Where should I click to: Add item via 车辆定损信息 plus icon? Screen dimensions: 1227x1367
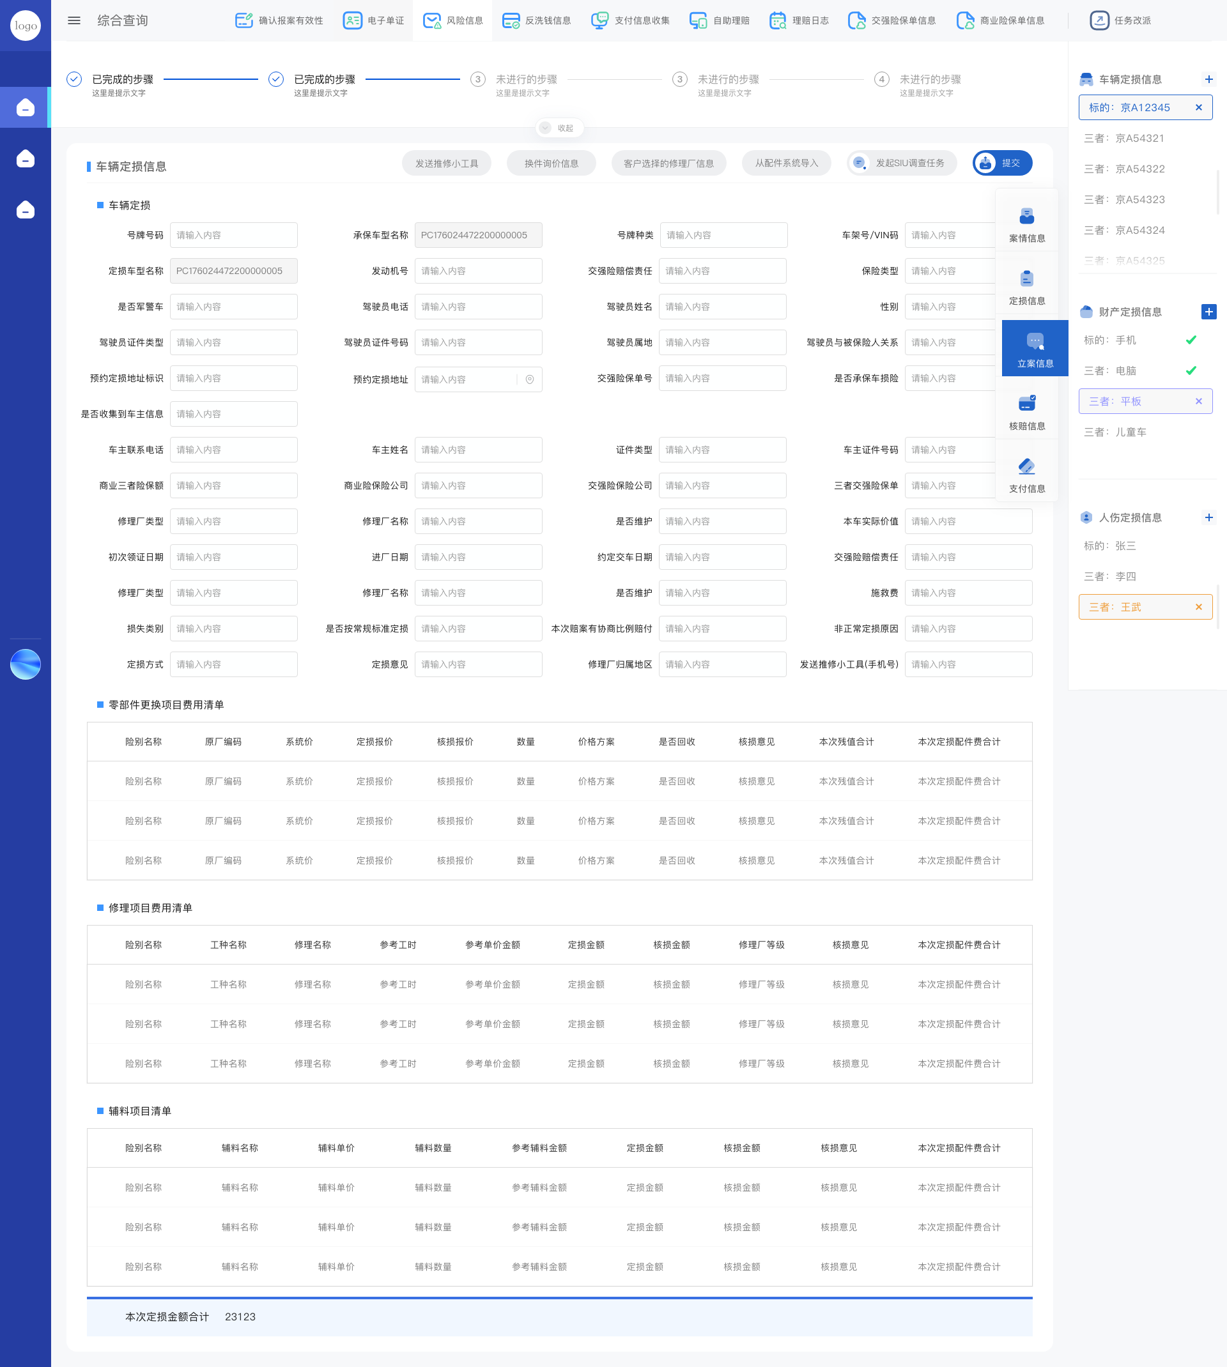tap(1208, 79)
